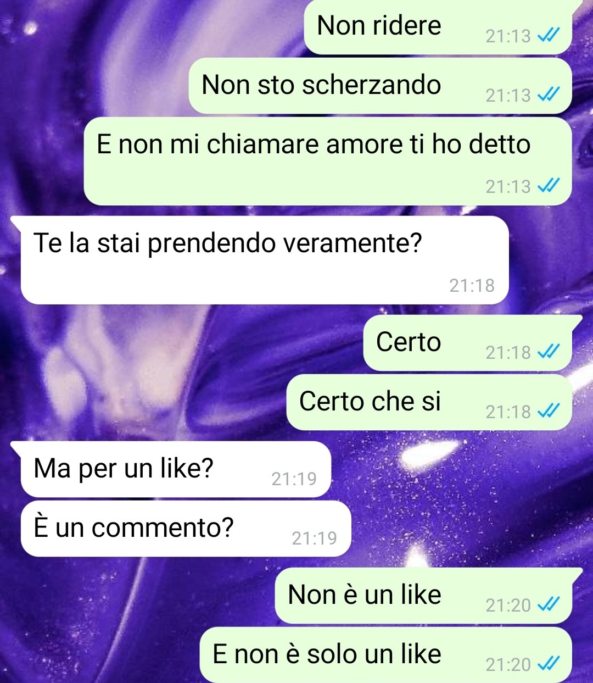Tap the 'È un commento?' received message
This screenshot has width=593, height=683.
[x=186, y=529]
